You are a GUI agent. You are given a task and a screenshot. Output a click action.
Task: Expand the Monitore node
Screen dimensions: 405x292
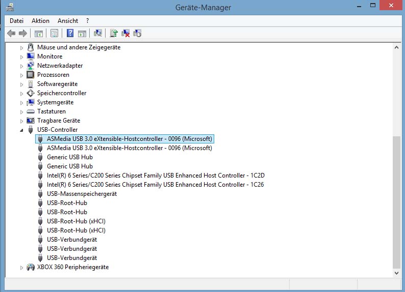pos(22,57)
